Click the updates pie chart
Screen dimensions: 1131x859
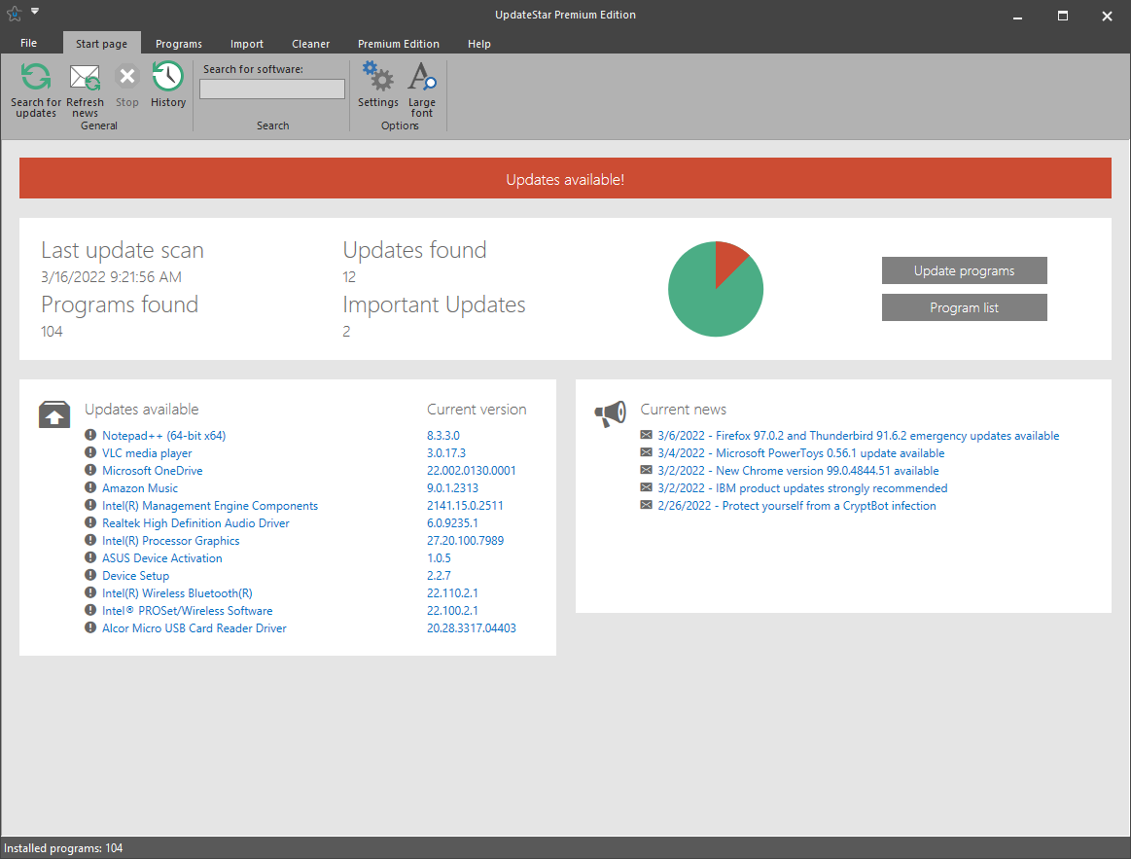(716, 289)
